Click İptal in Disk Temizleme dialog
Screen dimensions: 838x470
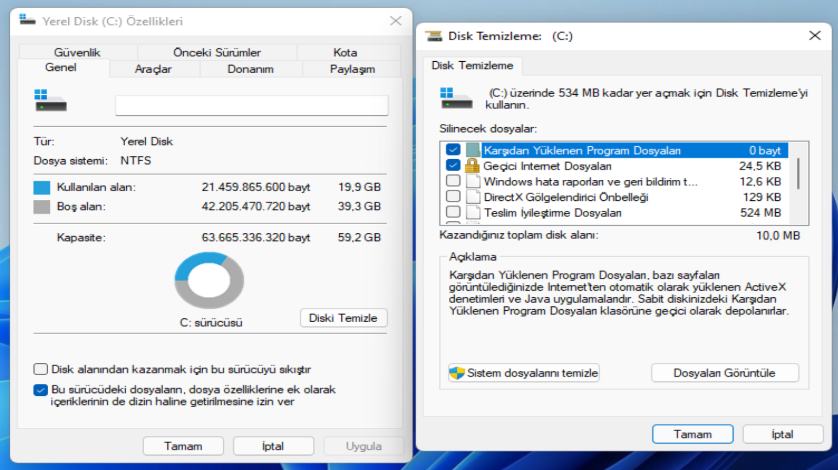coord(783,434)
